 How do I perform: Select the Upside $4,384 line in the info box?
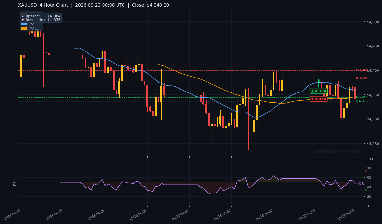41,16
